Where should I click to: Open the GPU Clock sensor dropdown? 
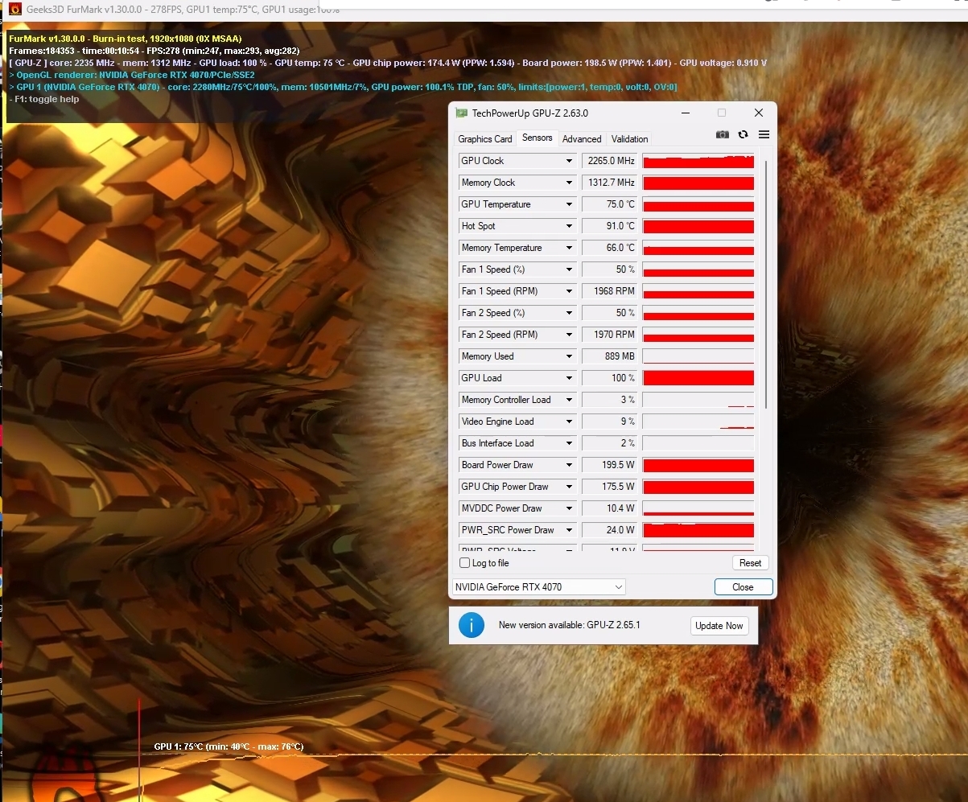tap(570, 161)
